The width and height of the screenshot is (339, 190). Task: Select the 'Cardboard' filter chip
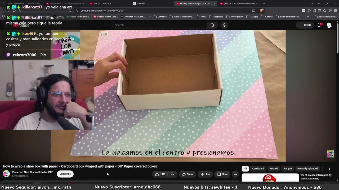[x=258, y=169]
